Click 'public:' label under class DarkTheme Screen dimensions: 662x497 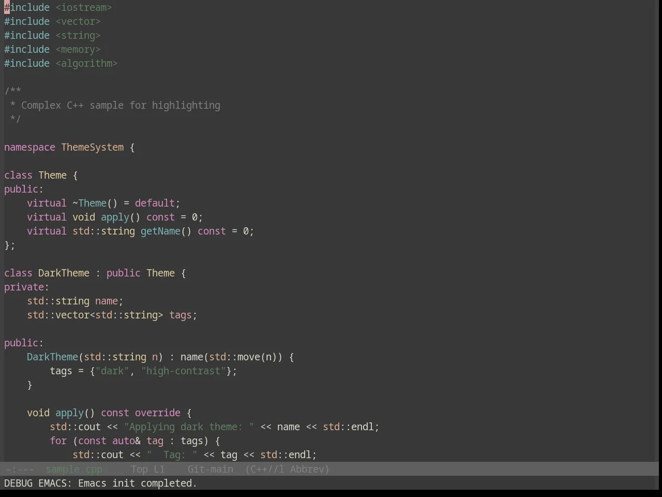(24, 343)
